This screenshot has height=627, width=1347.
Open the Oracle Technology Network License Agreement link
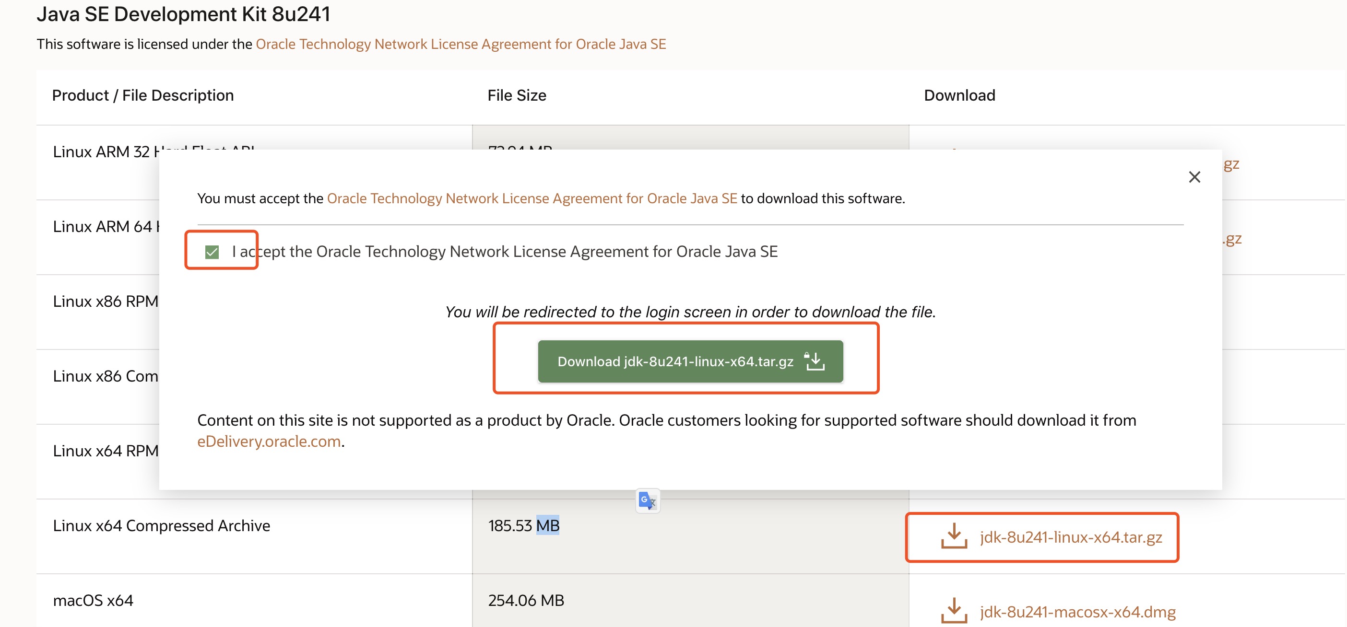(461, 44)
